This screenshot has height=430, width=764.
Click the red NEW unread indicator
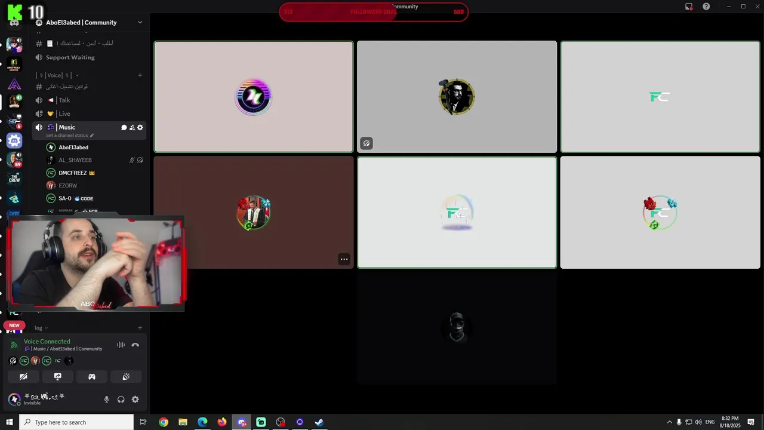(x=14, y=325)
